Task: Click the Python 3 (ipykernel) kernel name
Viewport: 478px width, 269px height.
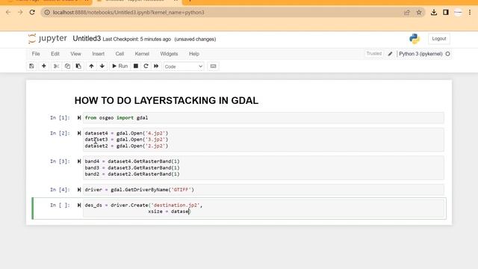Action: pyautogui.click(x=420, y=54)
